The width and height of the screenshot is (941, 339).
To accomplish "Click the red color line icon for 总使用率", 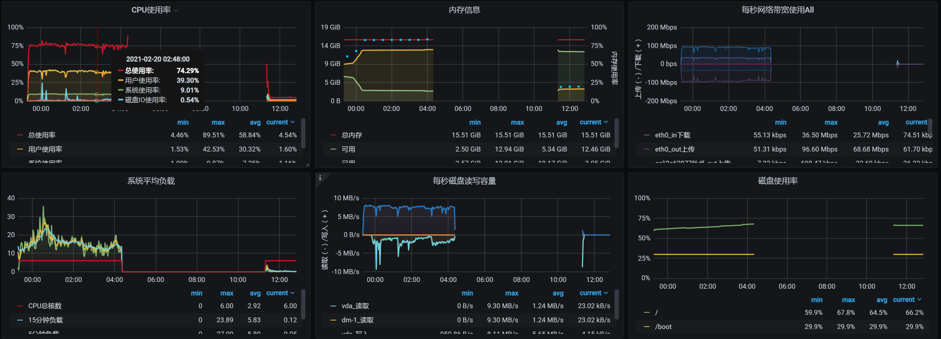I will click(x=20, y=135).
